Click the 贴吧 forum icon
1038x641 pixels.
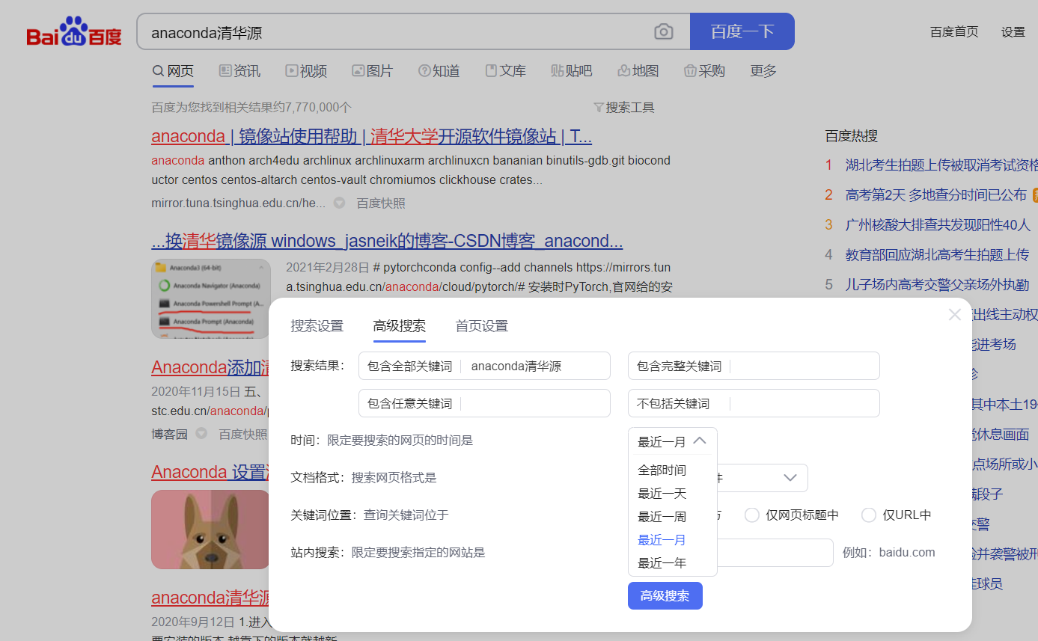click(558, 71)
